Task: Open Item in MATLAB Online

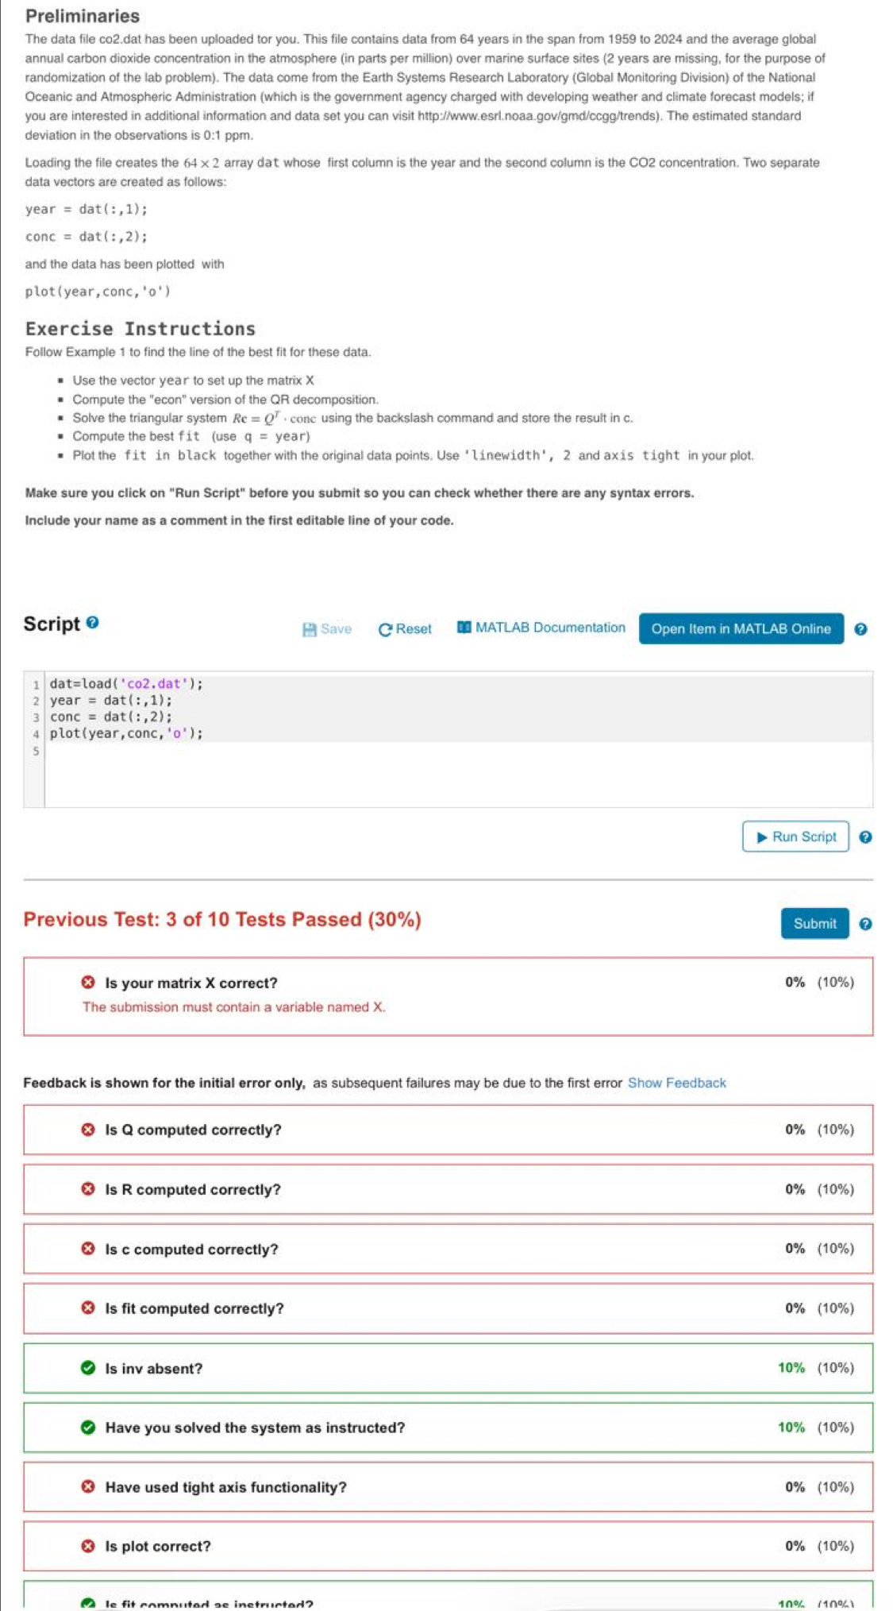Action: click(x=741, y=629)
